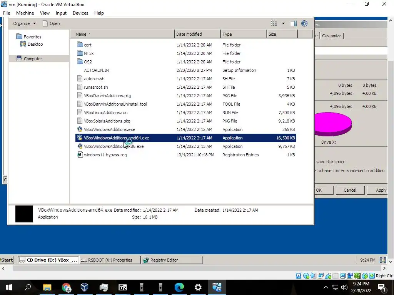Viewport: 394px width, 295px height.
Task: Click VirtualBox mouse integration status icon
Action: coord(365,276)
